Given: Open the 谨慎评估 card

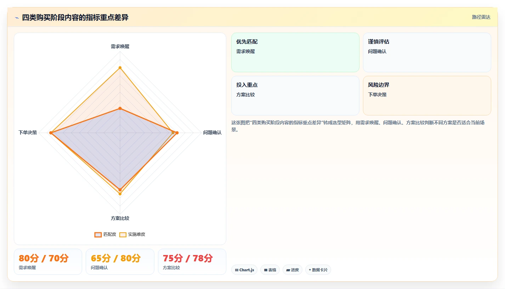Looking at the screenshot, I should pos(427,52).
